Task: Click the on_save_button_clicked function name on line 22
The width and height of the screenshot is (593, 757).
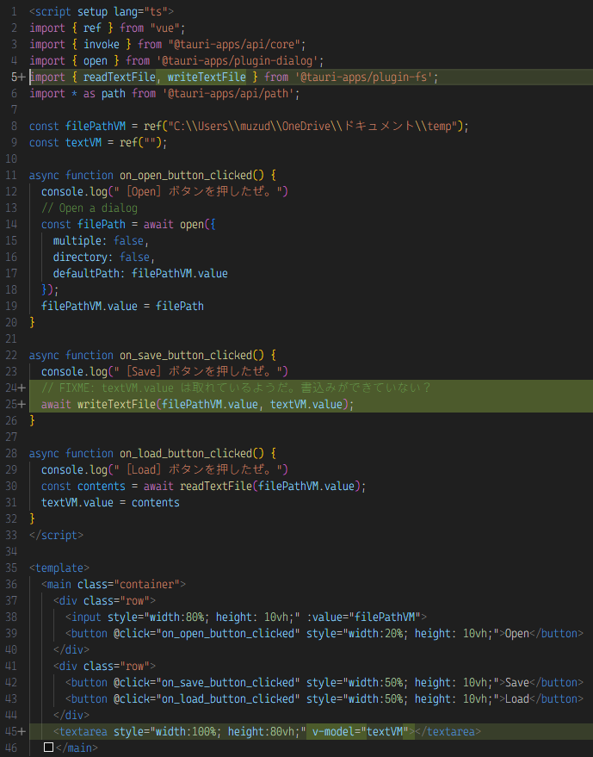Action: coord(186,356)
